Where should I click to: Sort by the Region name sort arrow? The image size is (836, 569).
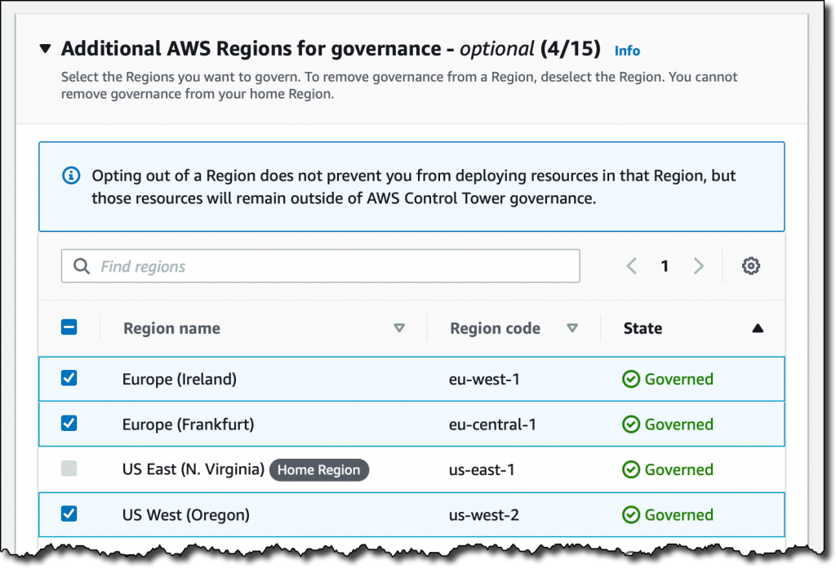pos(398,328)
